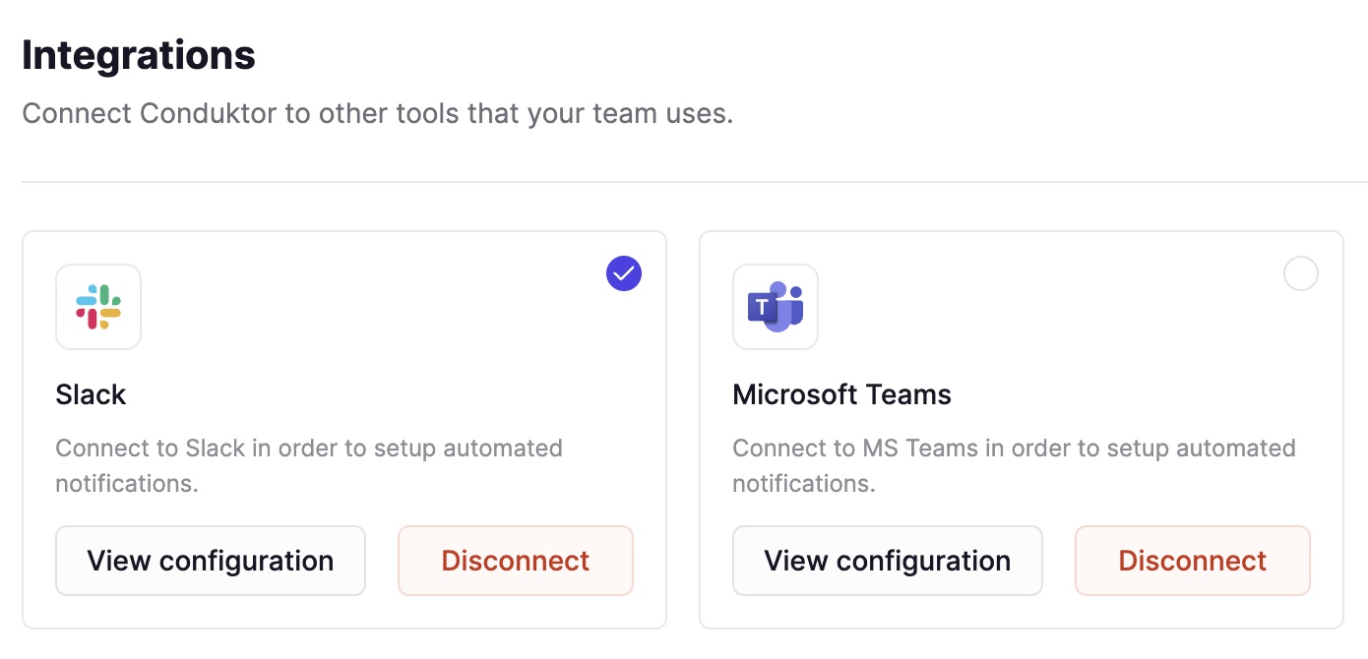The height and width of the screenshot is (659, 1368).
Task: Click the Microsoft Teams logo icon
Action: click(776, 307)
